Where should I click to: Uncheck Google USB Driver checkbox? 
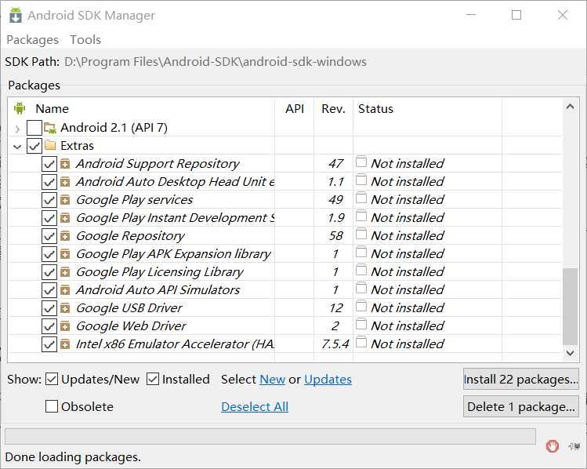pos(49,308)
